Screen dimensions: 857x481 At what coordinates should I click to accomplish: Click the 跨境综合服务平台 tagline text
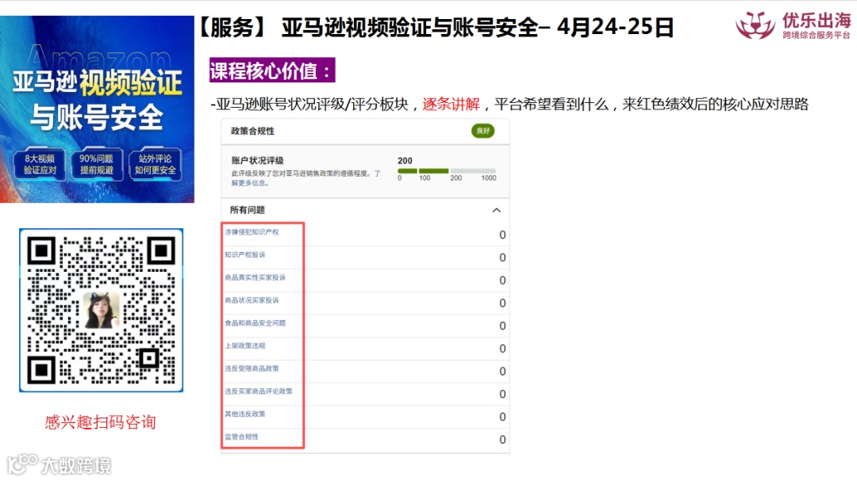tap(816, 35)
